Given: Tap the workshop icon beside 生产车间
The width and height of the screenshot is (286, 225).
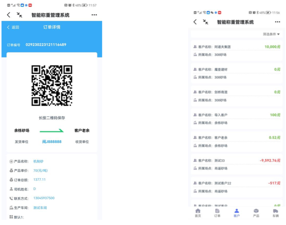Looking at the screenshot, I should click(x=11, y=208).
